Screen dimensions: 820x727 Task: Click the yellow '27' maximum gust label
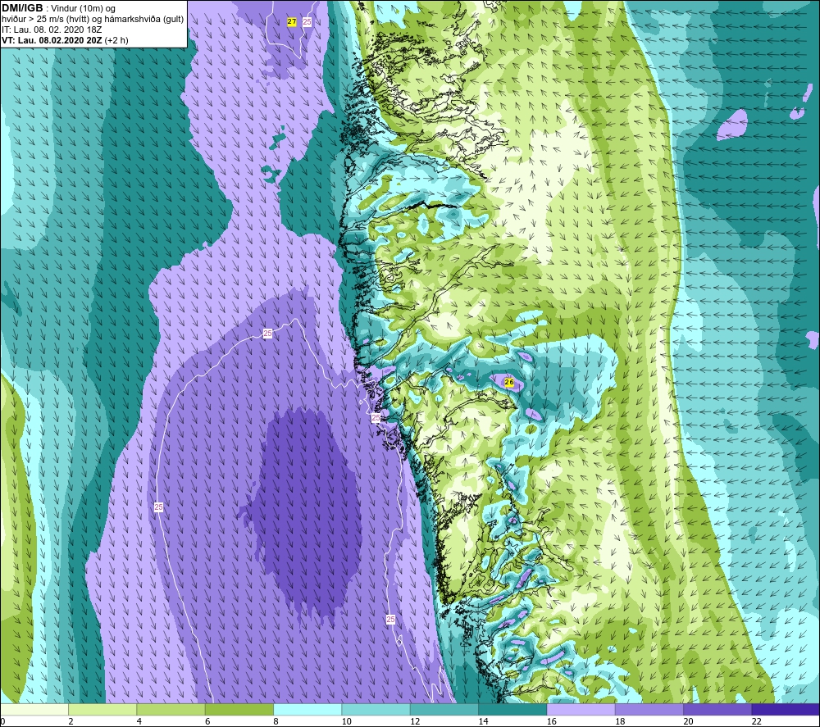292,22
